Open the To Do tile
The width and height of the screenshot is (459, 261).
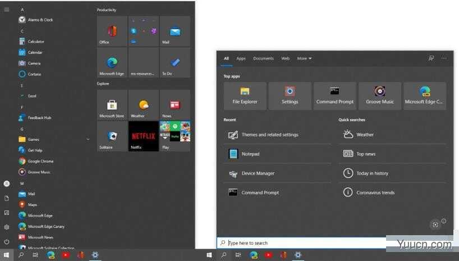pyautogui.click(x=175, y=62)
